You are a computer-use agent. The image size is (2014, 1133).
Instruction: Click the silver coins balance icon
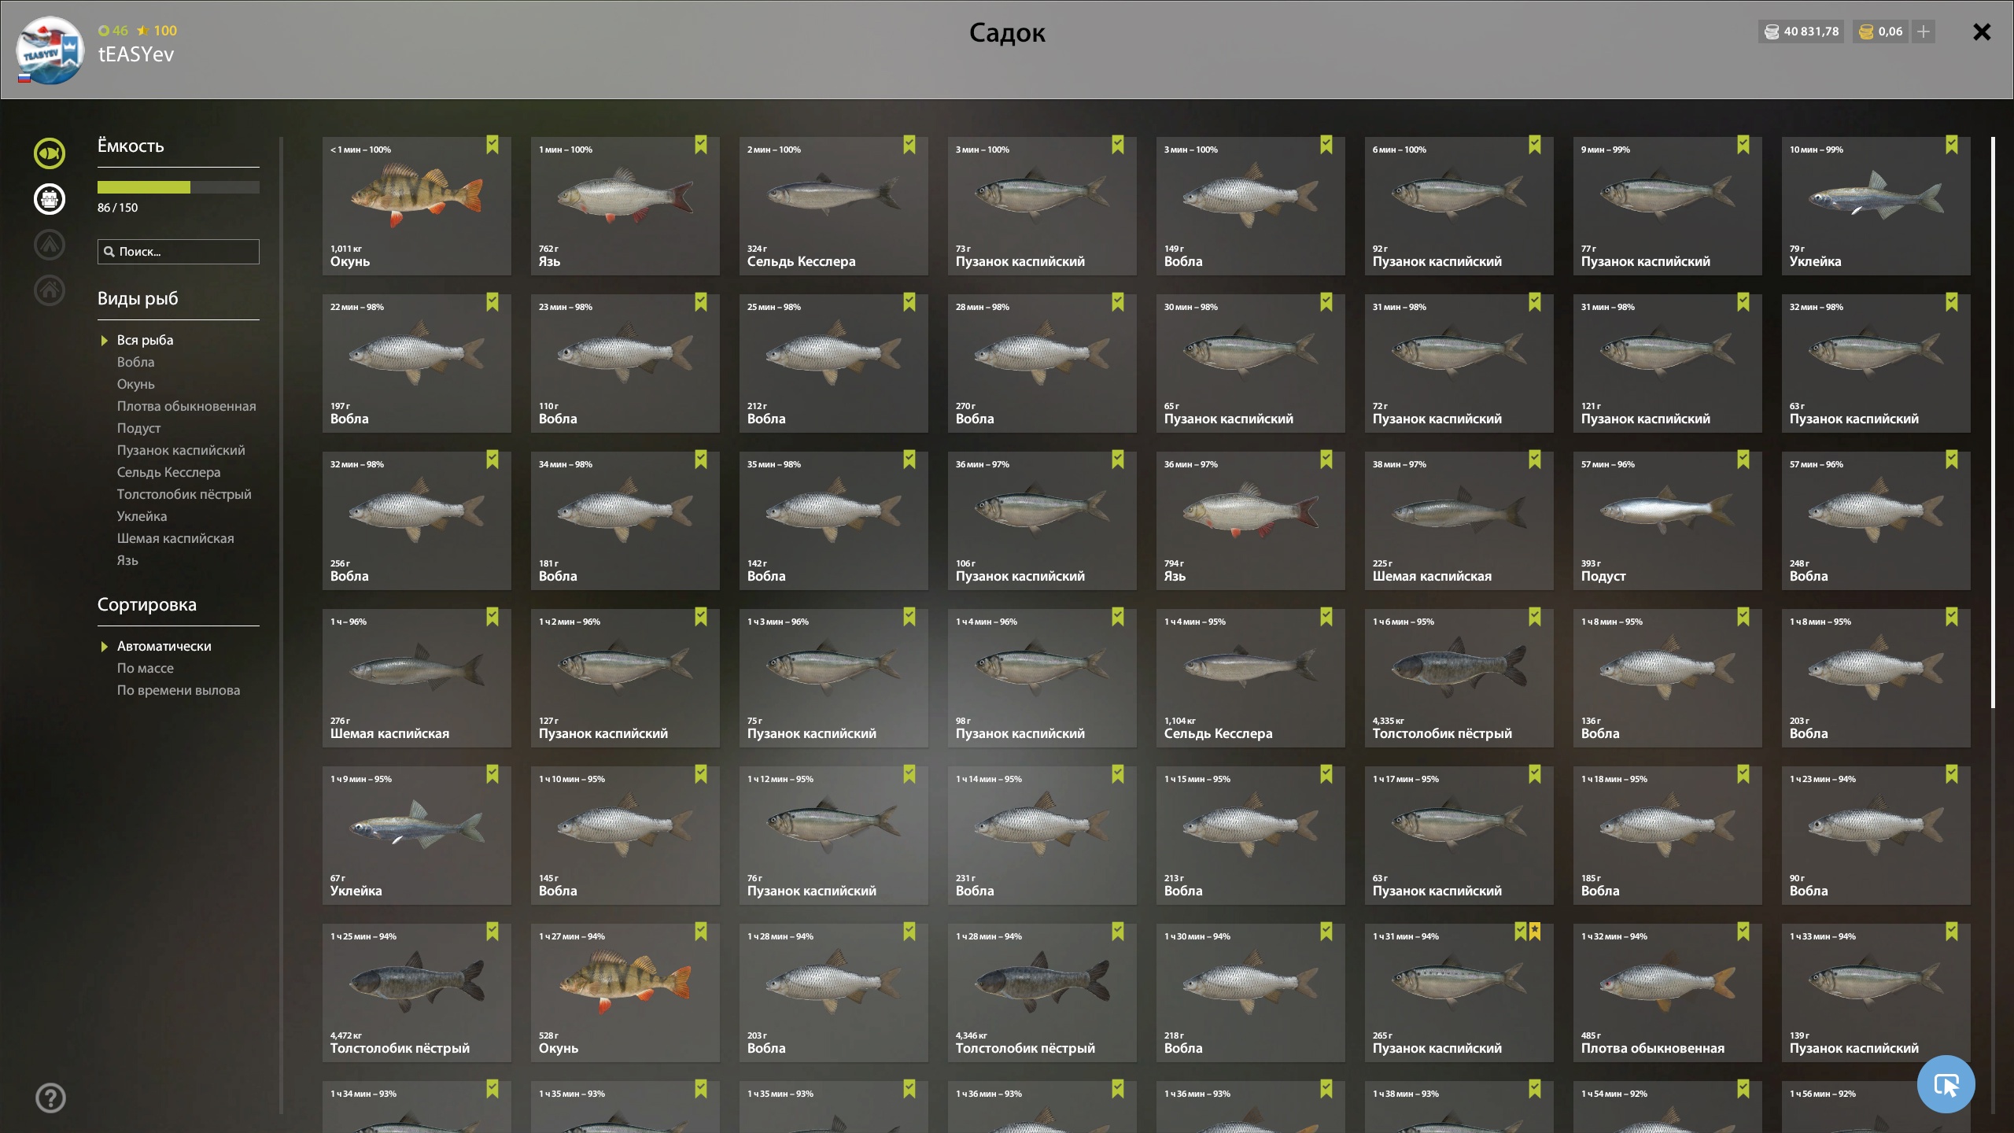click(1772, 31)
